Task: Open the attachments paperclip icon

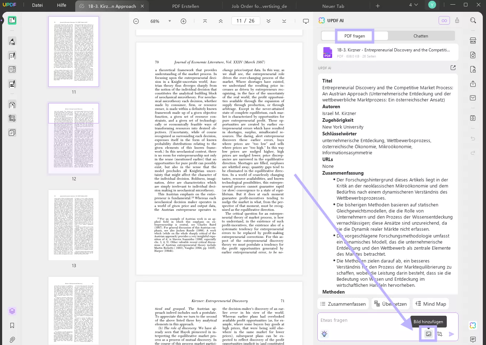Action: coord(12,340)
